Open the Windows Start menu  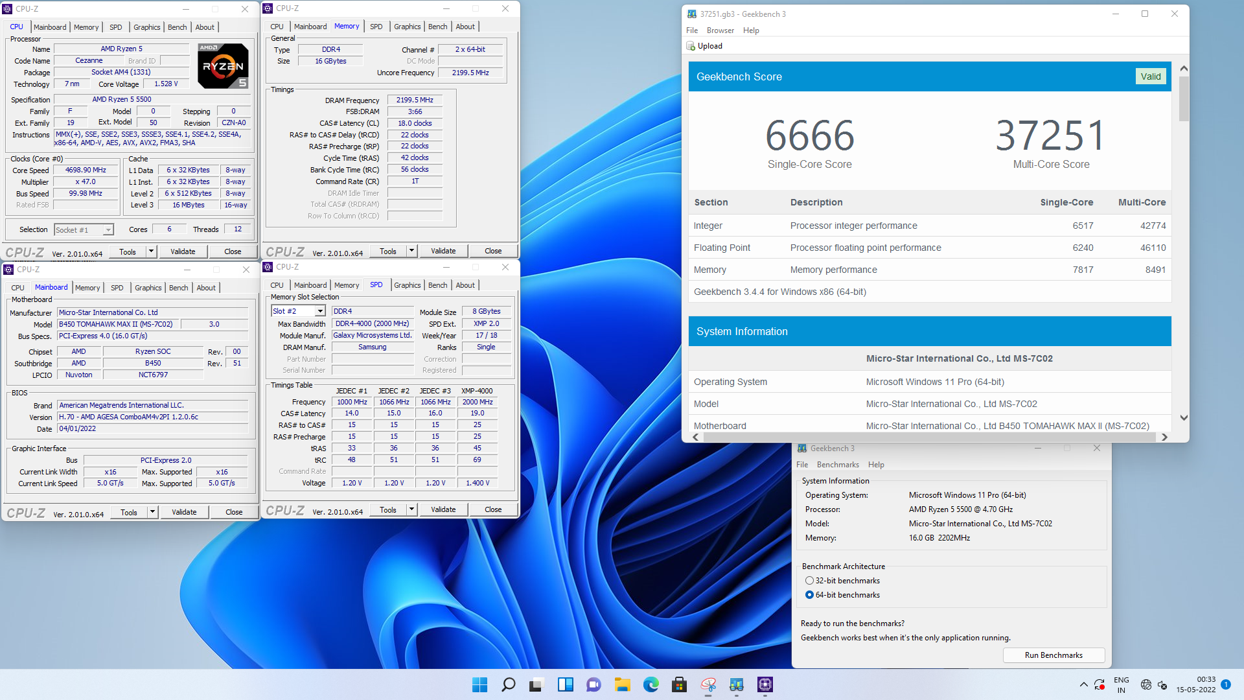pyautogui.click(x=480, y=684)
